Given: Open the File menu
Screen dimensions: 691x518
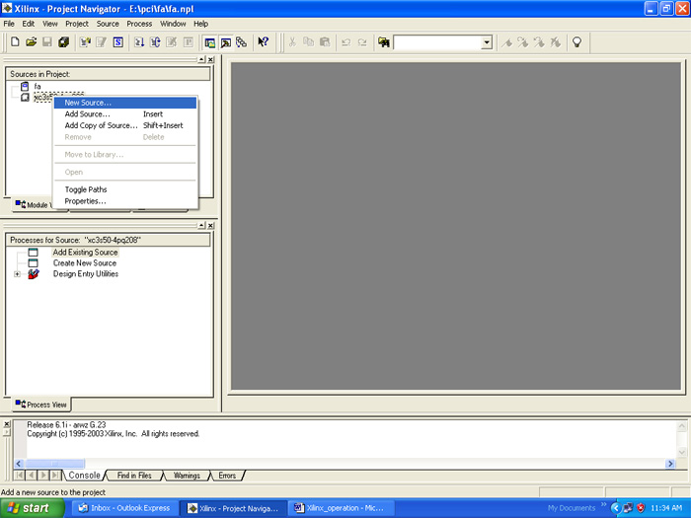Looking at the screenshot, I should (x=9, y=24).
